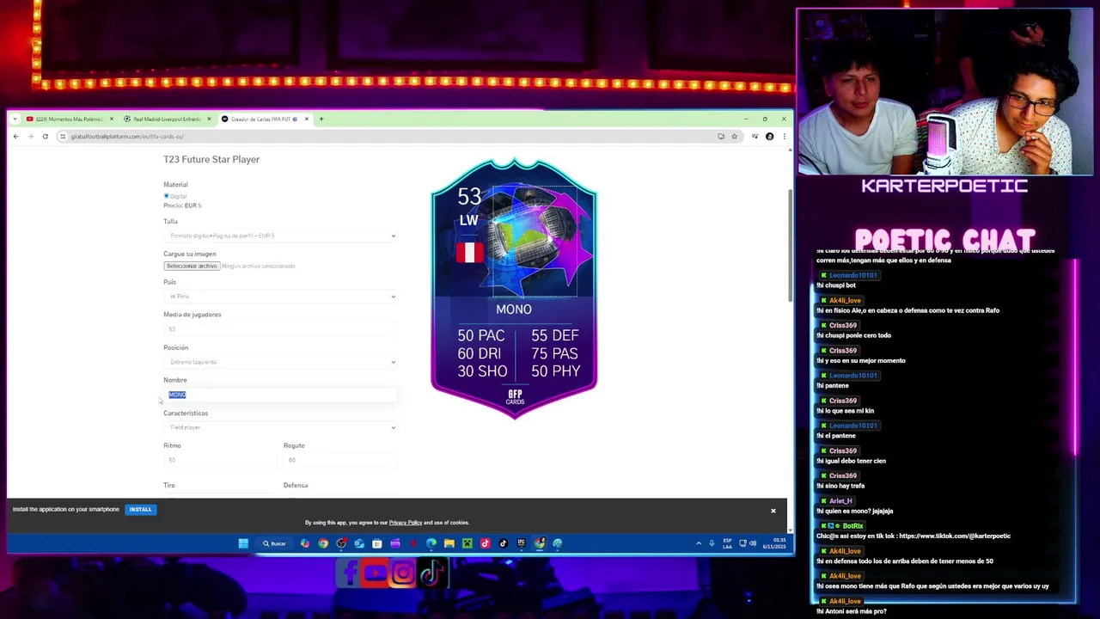Open the Chrome three-dot menu

[784, 137]
